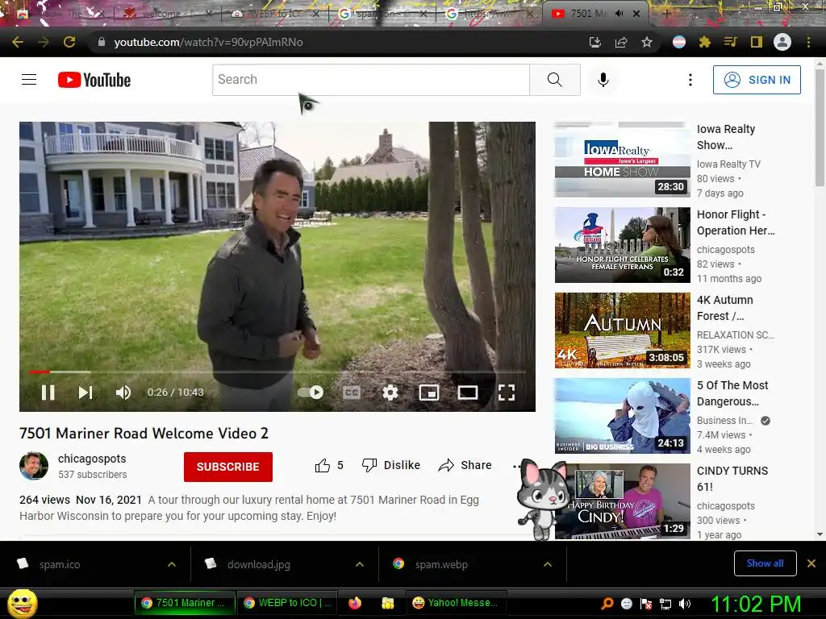Viewport: 826px width, 619px height.
Task: Open Chrome extensions puzzle icon
Action: point(705,42)
